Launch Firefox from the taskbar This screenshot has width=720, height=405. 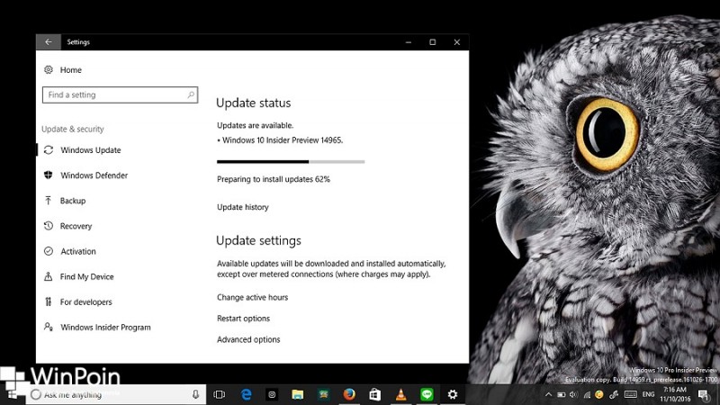[349, 394]
